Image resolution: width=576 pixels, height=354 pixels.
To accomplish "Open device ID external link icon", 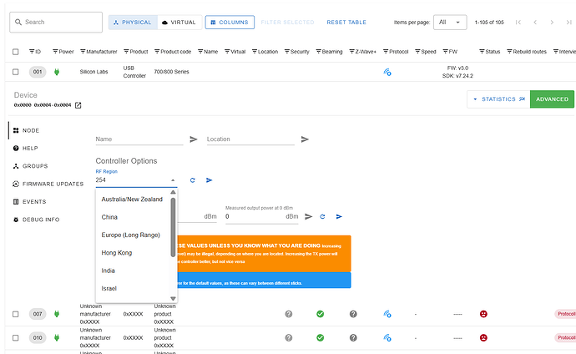I will pyautogui.click(x=78, y=105).
